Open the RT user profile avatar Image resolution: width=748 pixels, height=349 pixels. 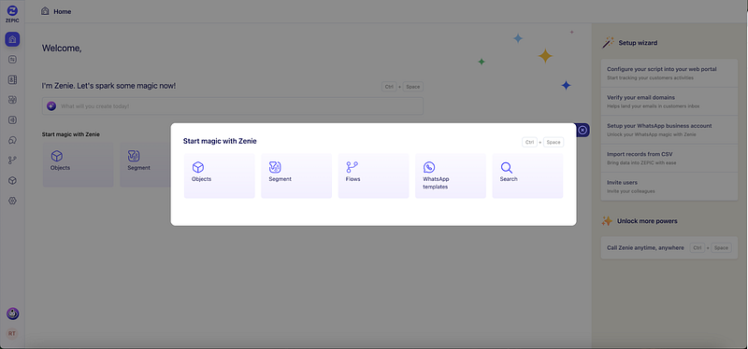tap(12, 334)
